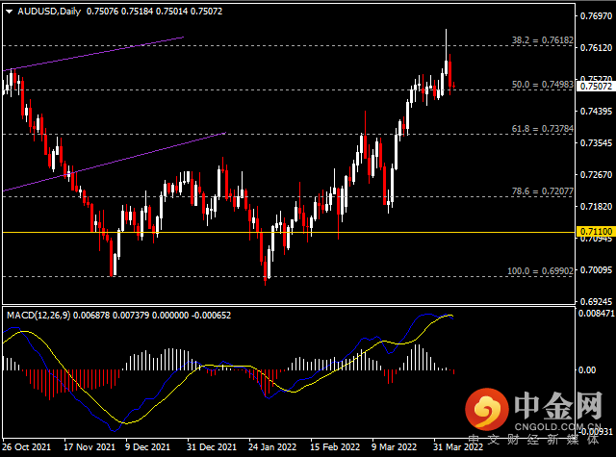The image size is (616, 457).
Task: Click the yellow 0.71100 price level tag
Action: [596, 232]
